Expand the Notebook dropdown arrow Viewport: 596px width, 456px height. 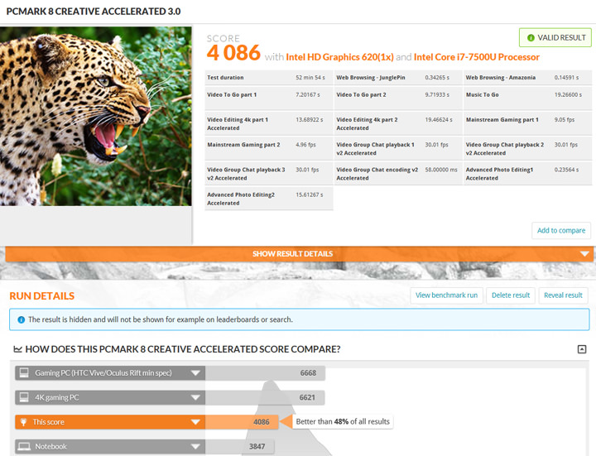[196, 446]
